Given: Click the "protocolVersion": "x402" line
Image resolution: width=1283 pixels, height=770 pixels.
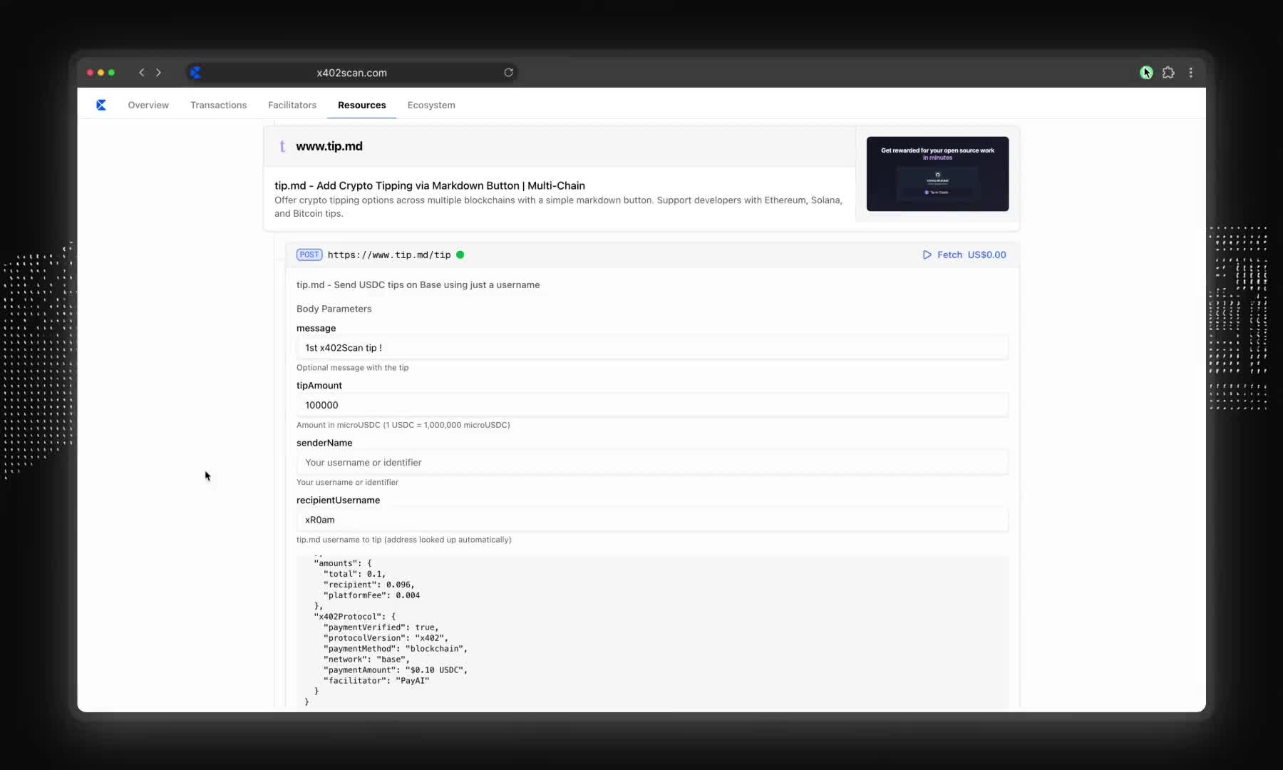Looking at the screenshot, I should (386, 638).
